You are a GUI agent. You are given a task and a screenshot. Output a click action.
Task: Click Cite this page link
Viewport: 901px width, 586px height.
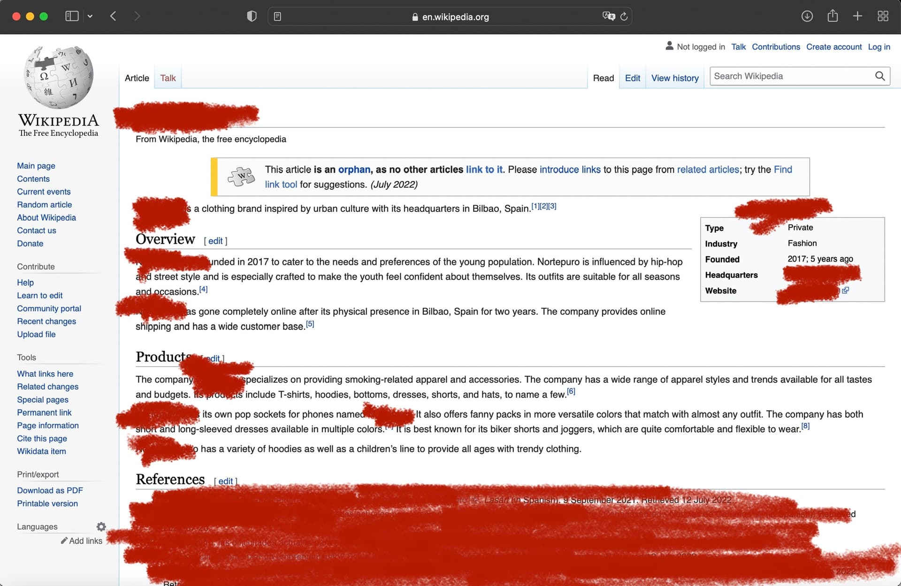pos(42,438)
